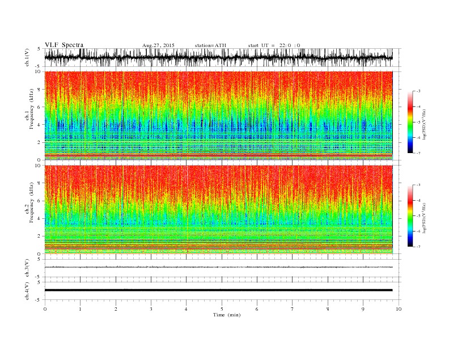This screenshot has width=449, height=347.
Task: Click the '-5' voltage tick on ch.4(V) axis
Action: [x=39, y=300]
